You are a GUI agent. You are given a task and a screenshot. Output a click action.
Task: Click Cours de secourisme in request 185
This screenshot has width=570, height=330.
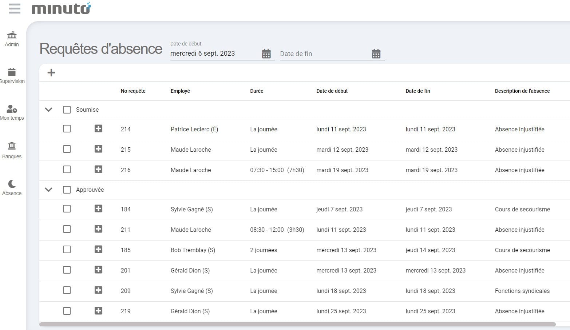click(522, 250)
